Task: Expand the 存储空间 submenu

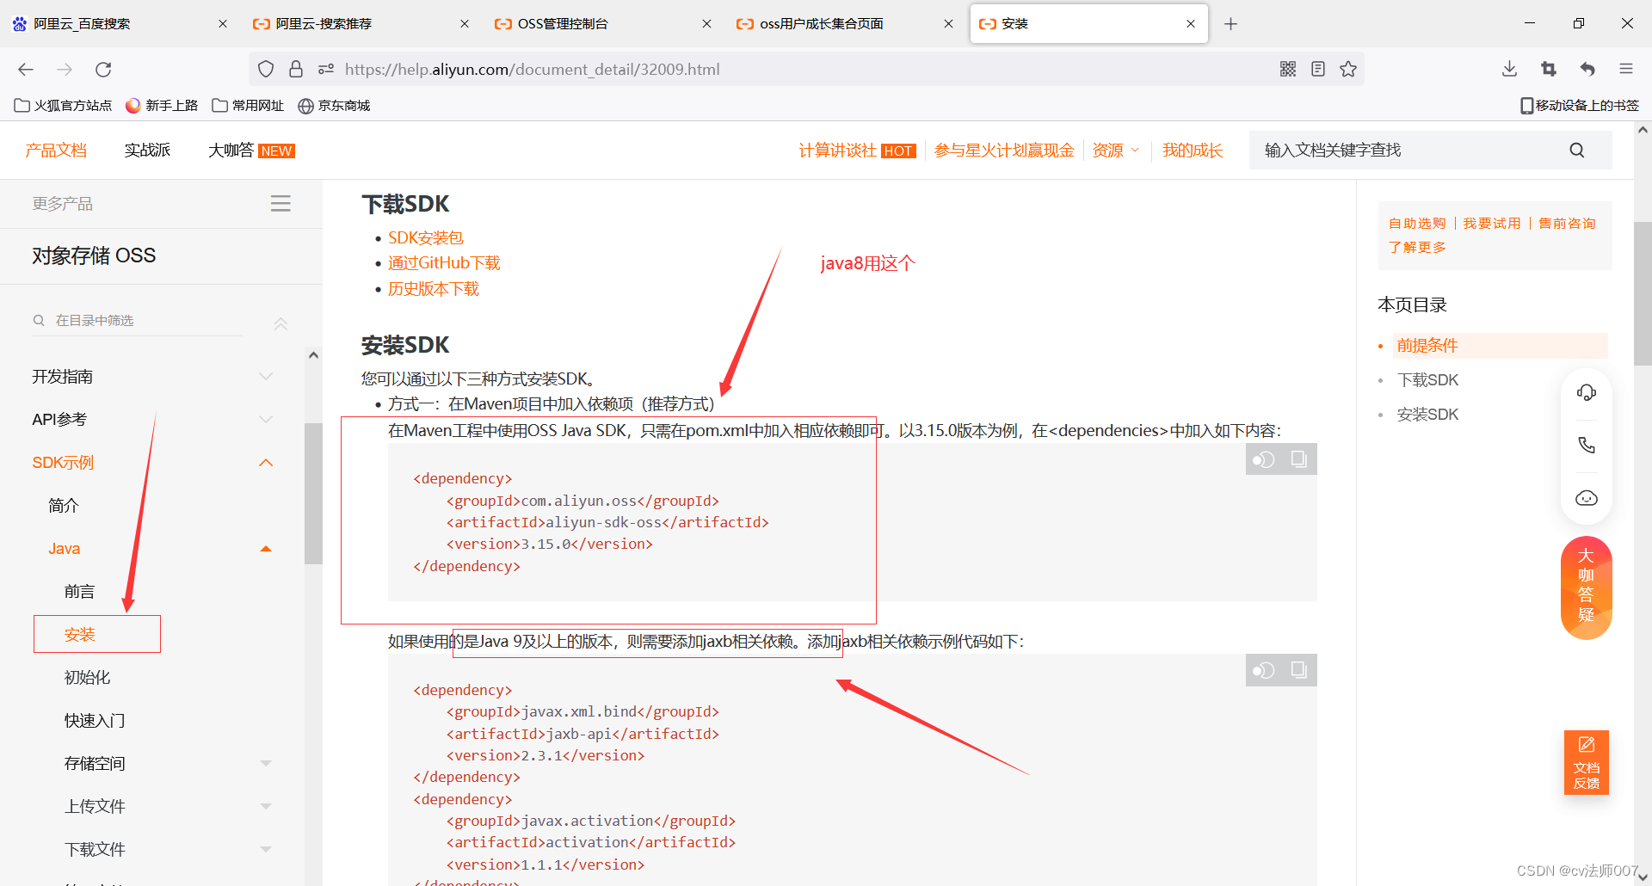Action: coord(266,764)
